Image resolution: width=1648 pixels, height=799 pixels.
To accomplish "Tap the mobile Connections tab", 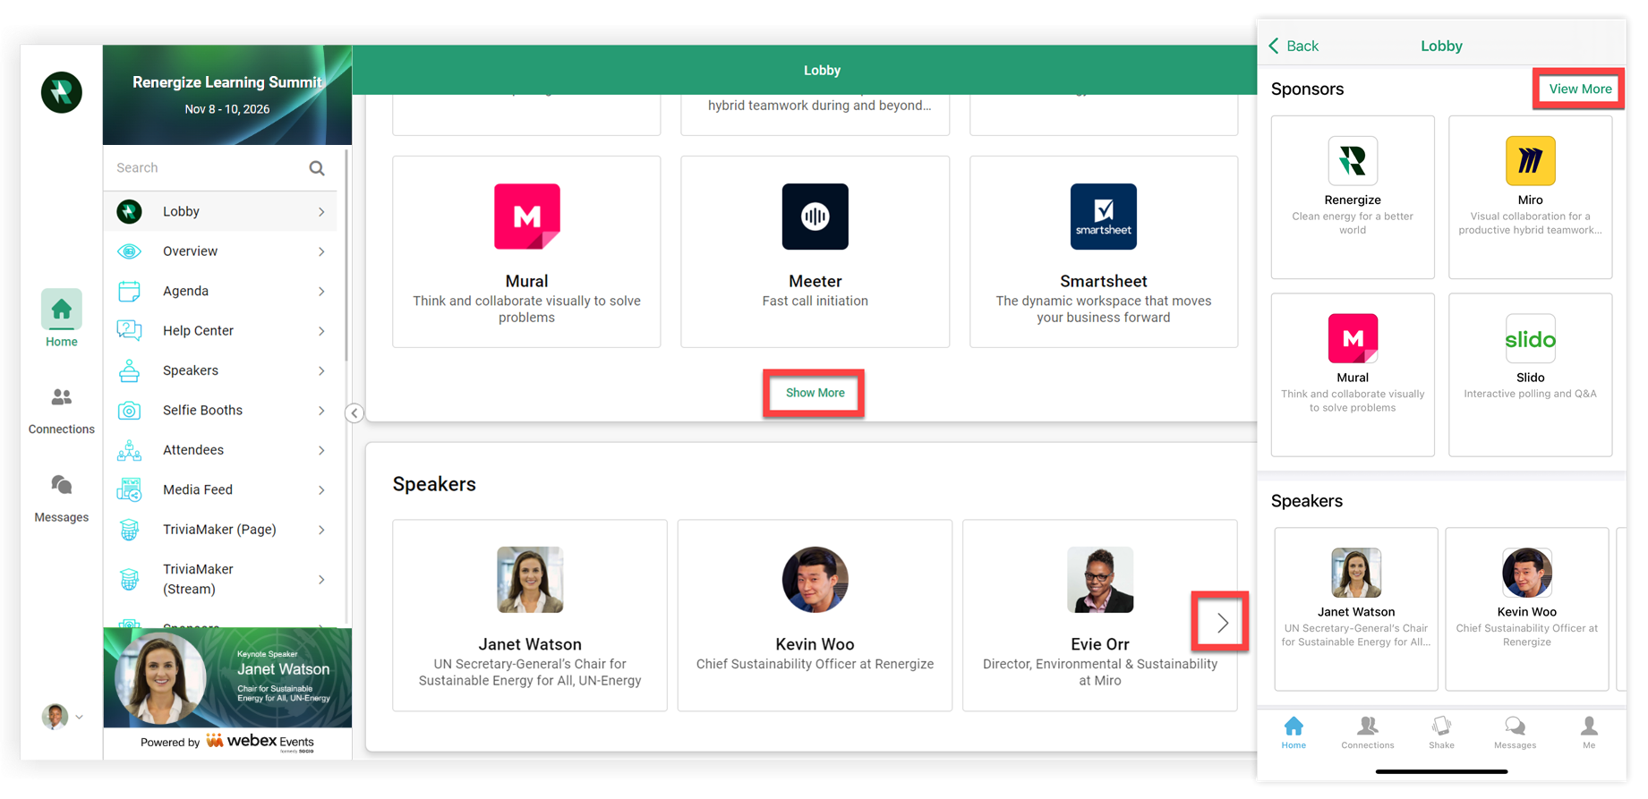I will point(1368,733).
